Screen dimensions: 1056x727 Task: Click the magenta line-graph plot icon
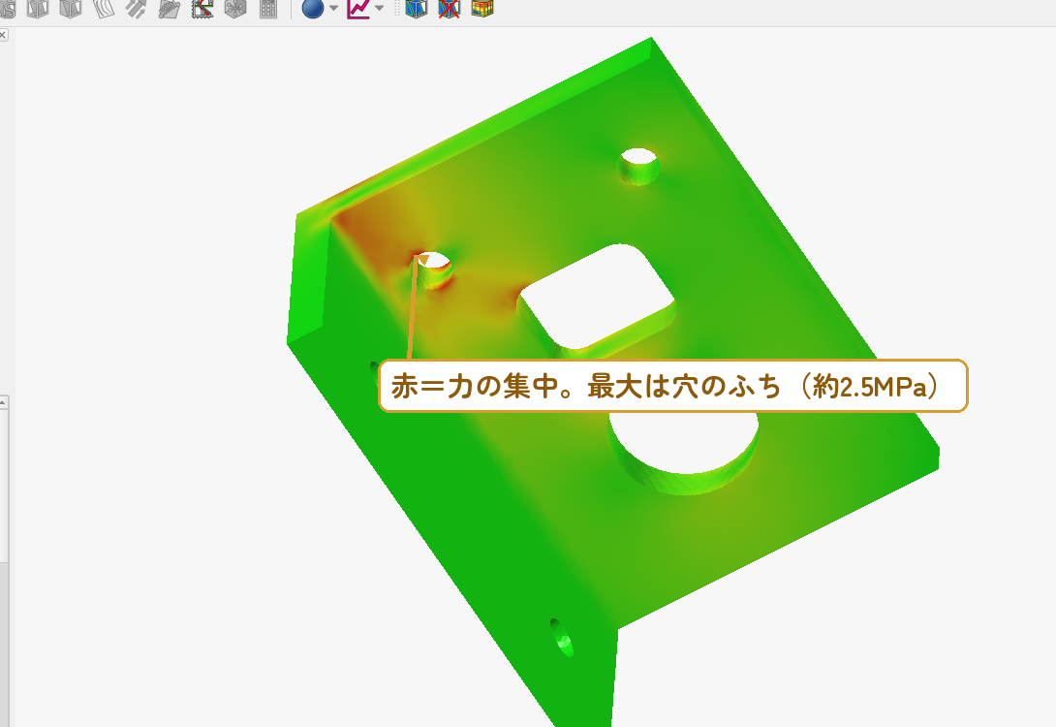pos(358,8)
